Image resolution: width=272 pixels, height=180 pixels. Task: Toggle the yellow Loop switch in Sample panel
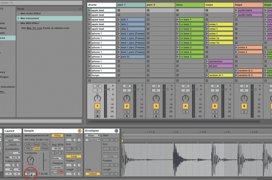(x=74, y=156)
